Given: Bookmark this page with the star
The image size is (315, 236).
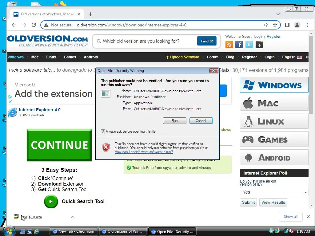Looking at the screenshot, I should [275, 25].
